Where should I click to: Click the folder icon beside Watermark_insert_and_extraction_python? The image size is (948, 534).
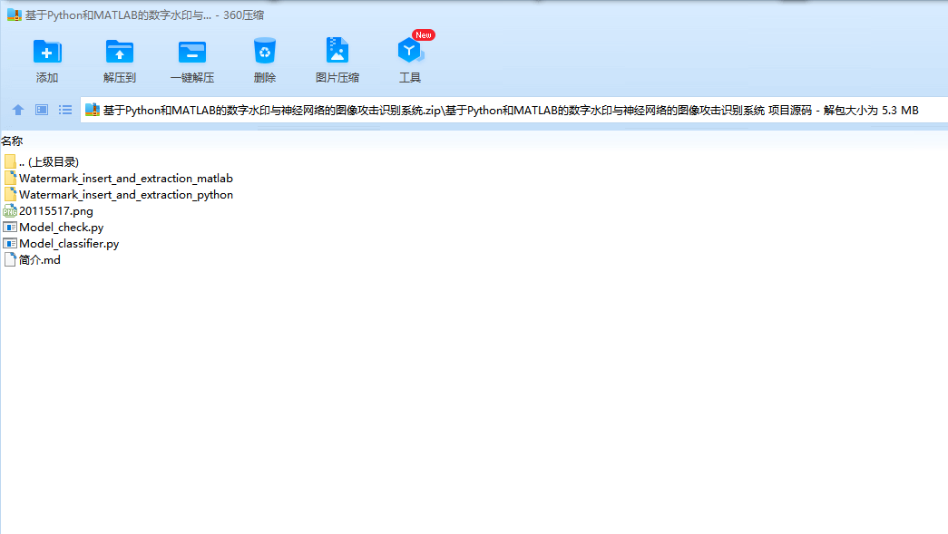tap(10, 195)
